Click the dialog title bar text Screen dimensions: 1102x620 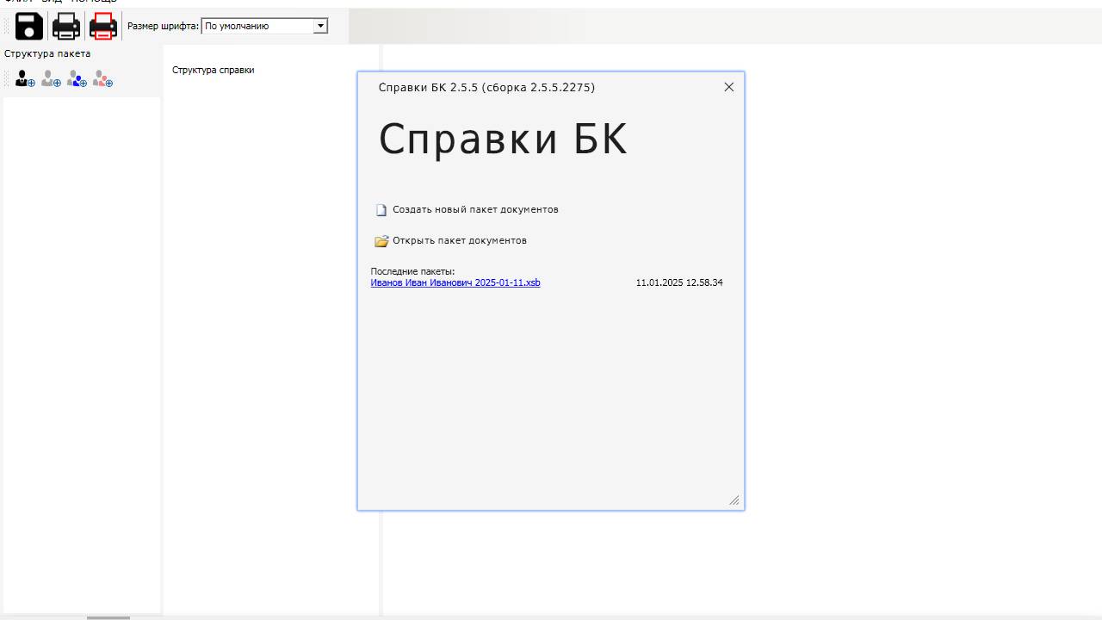pyautogui.click(x=486, y=87)
